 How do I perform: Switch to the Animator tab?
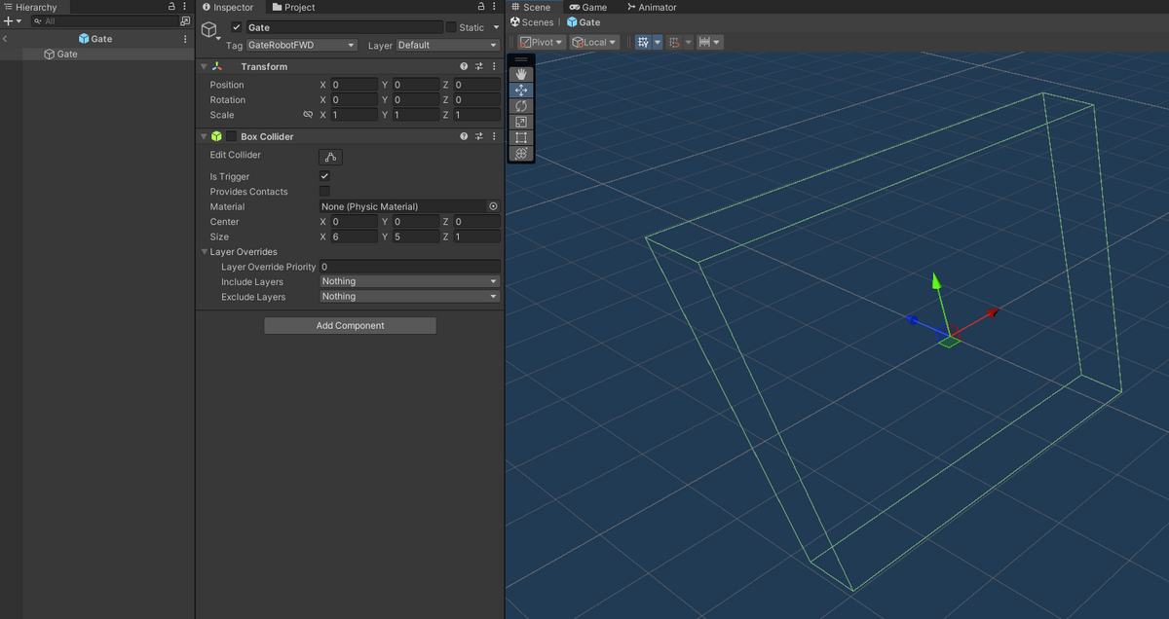coord(652,7)
